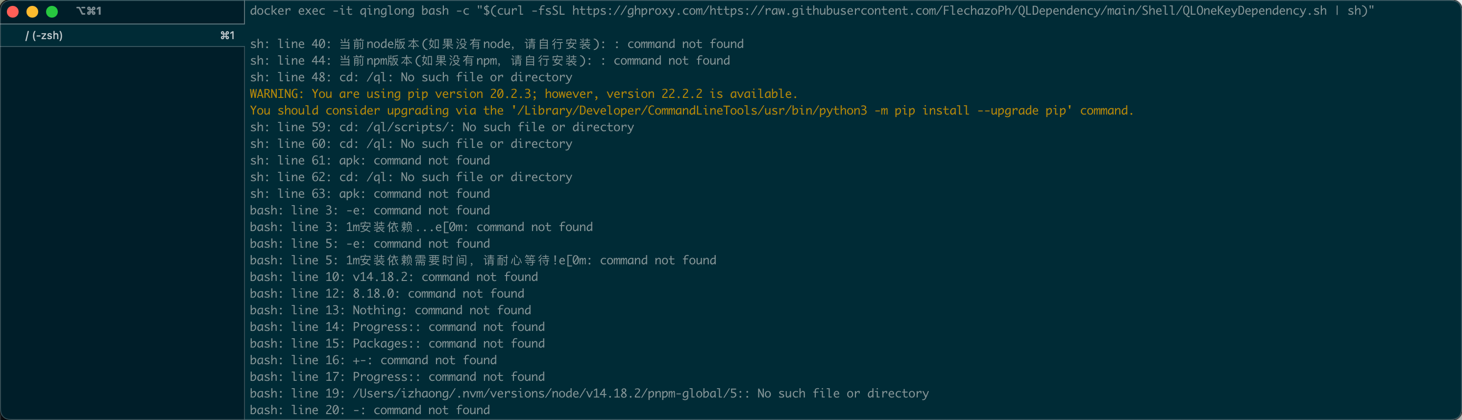Click the "Nothing: command not found" line
The height and width of the screenshot is (420, 1462).
pyautogui.click(x=441, y=311)
